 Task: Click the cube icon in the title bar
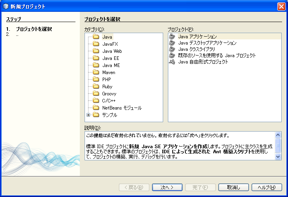6,6
